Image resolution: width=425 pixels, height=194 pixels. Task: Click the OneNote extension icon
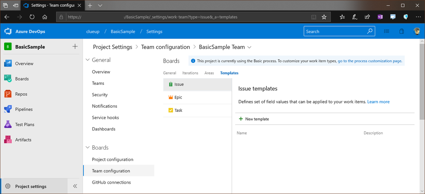(380, 17)
